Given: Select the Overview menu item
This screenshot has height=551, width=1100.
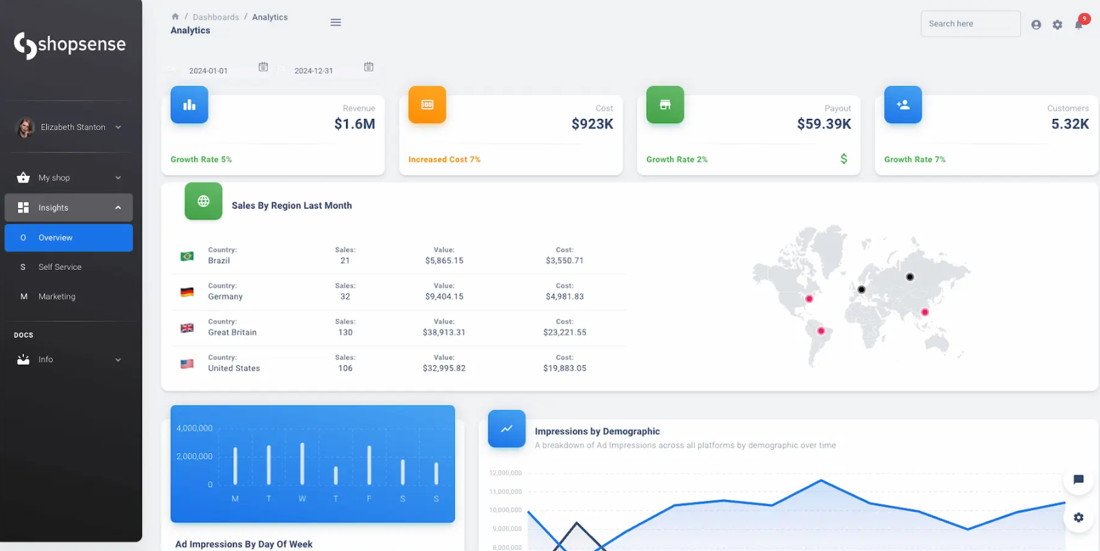Looking at the screenshot, I should (x=68, y=238).
